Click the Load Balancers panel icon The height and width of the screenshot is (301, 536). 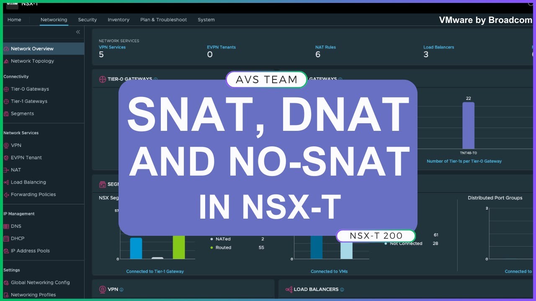tap(289, 289)
